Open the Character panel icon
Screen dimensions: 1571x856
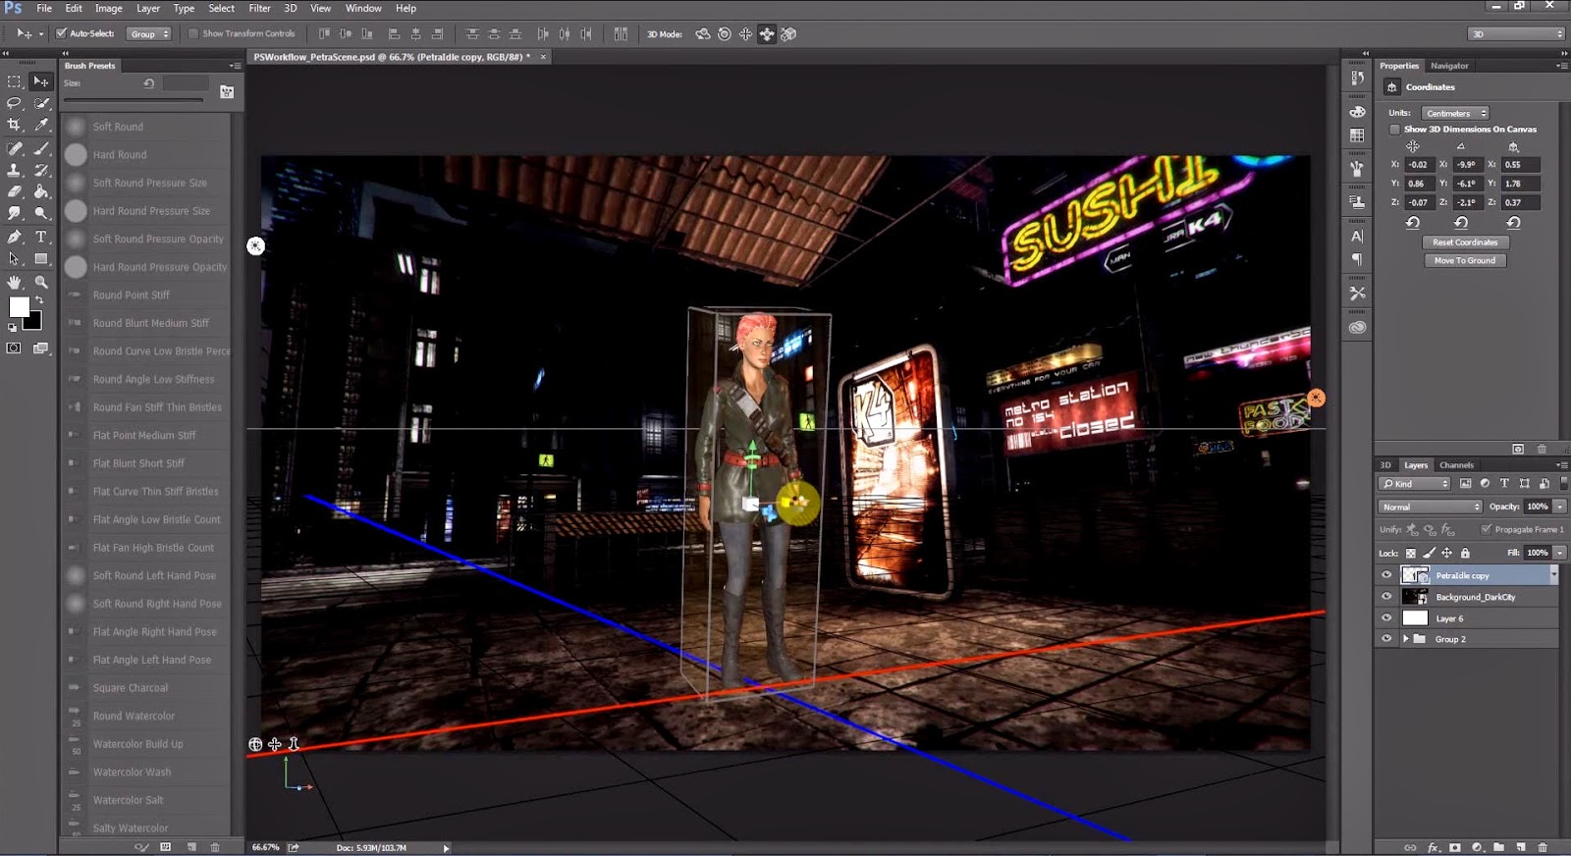(1357, 236)
